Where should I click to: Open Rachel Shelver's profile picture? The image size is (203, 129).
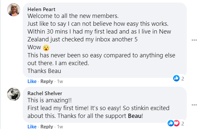point(14,94)
